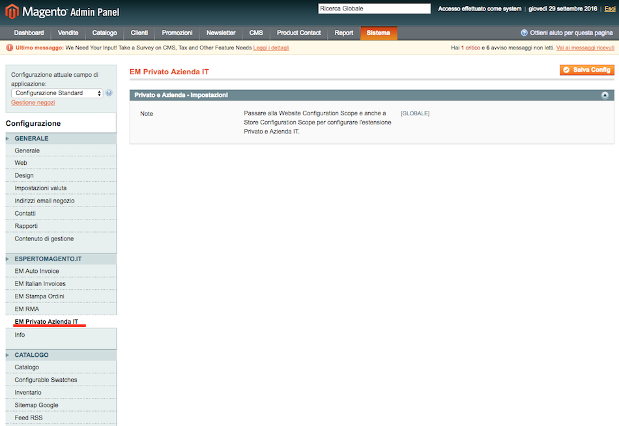Select EM Auto Invoice in sidebar
Screen dimensions: 619x426
tap(61, 271)
